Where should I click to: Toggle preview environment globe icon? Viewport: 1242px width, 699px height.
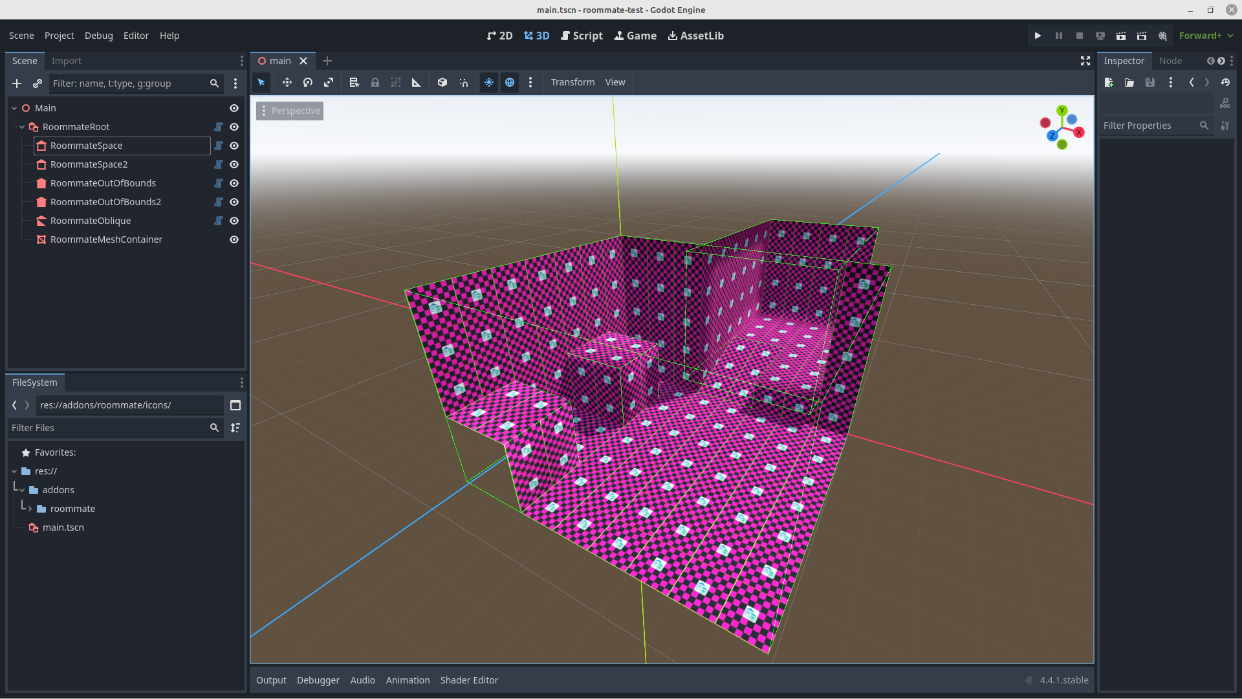pyautogui.click(x=510, y=82)
